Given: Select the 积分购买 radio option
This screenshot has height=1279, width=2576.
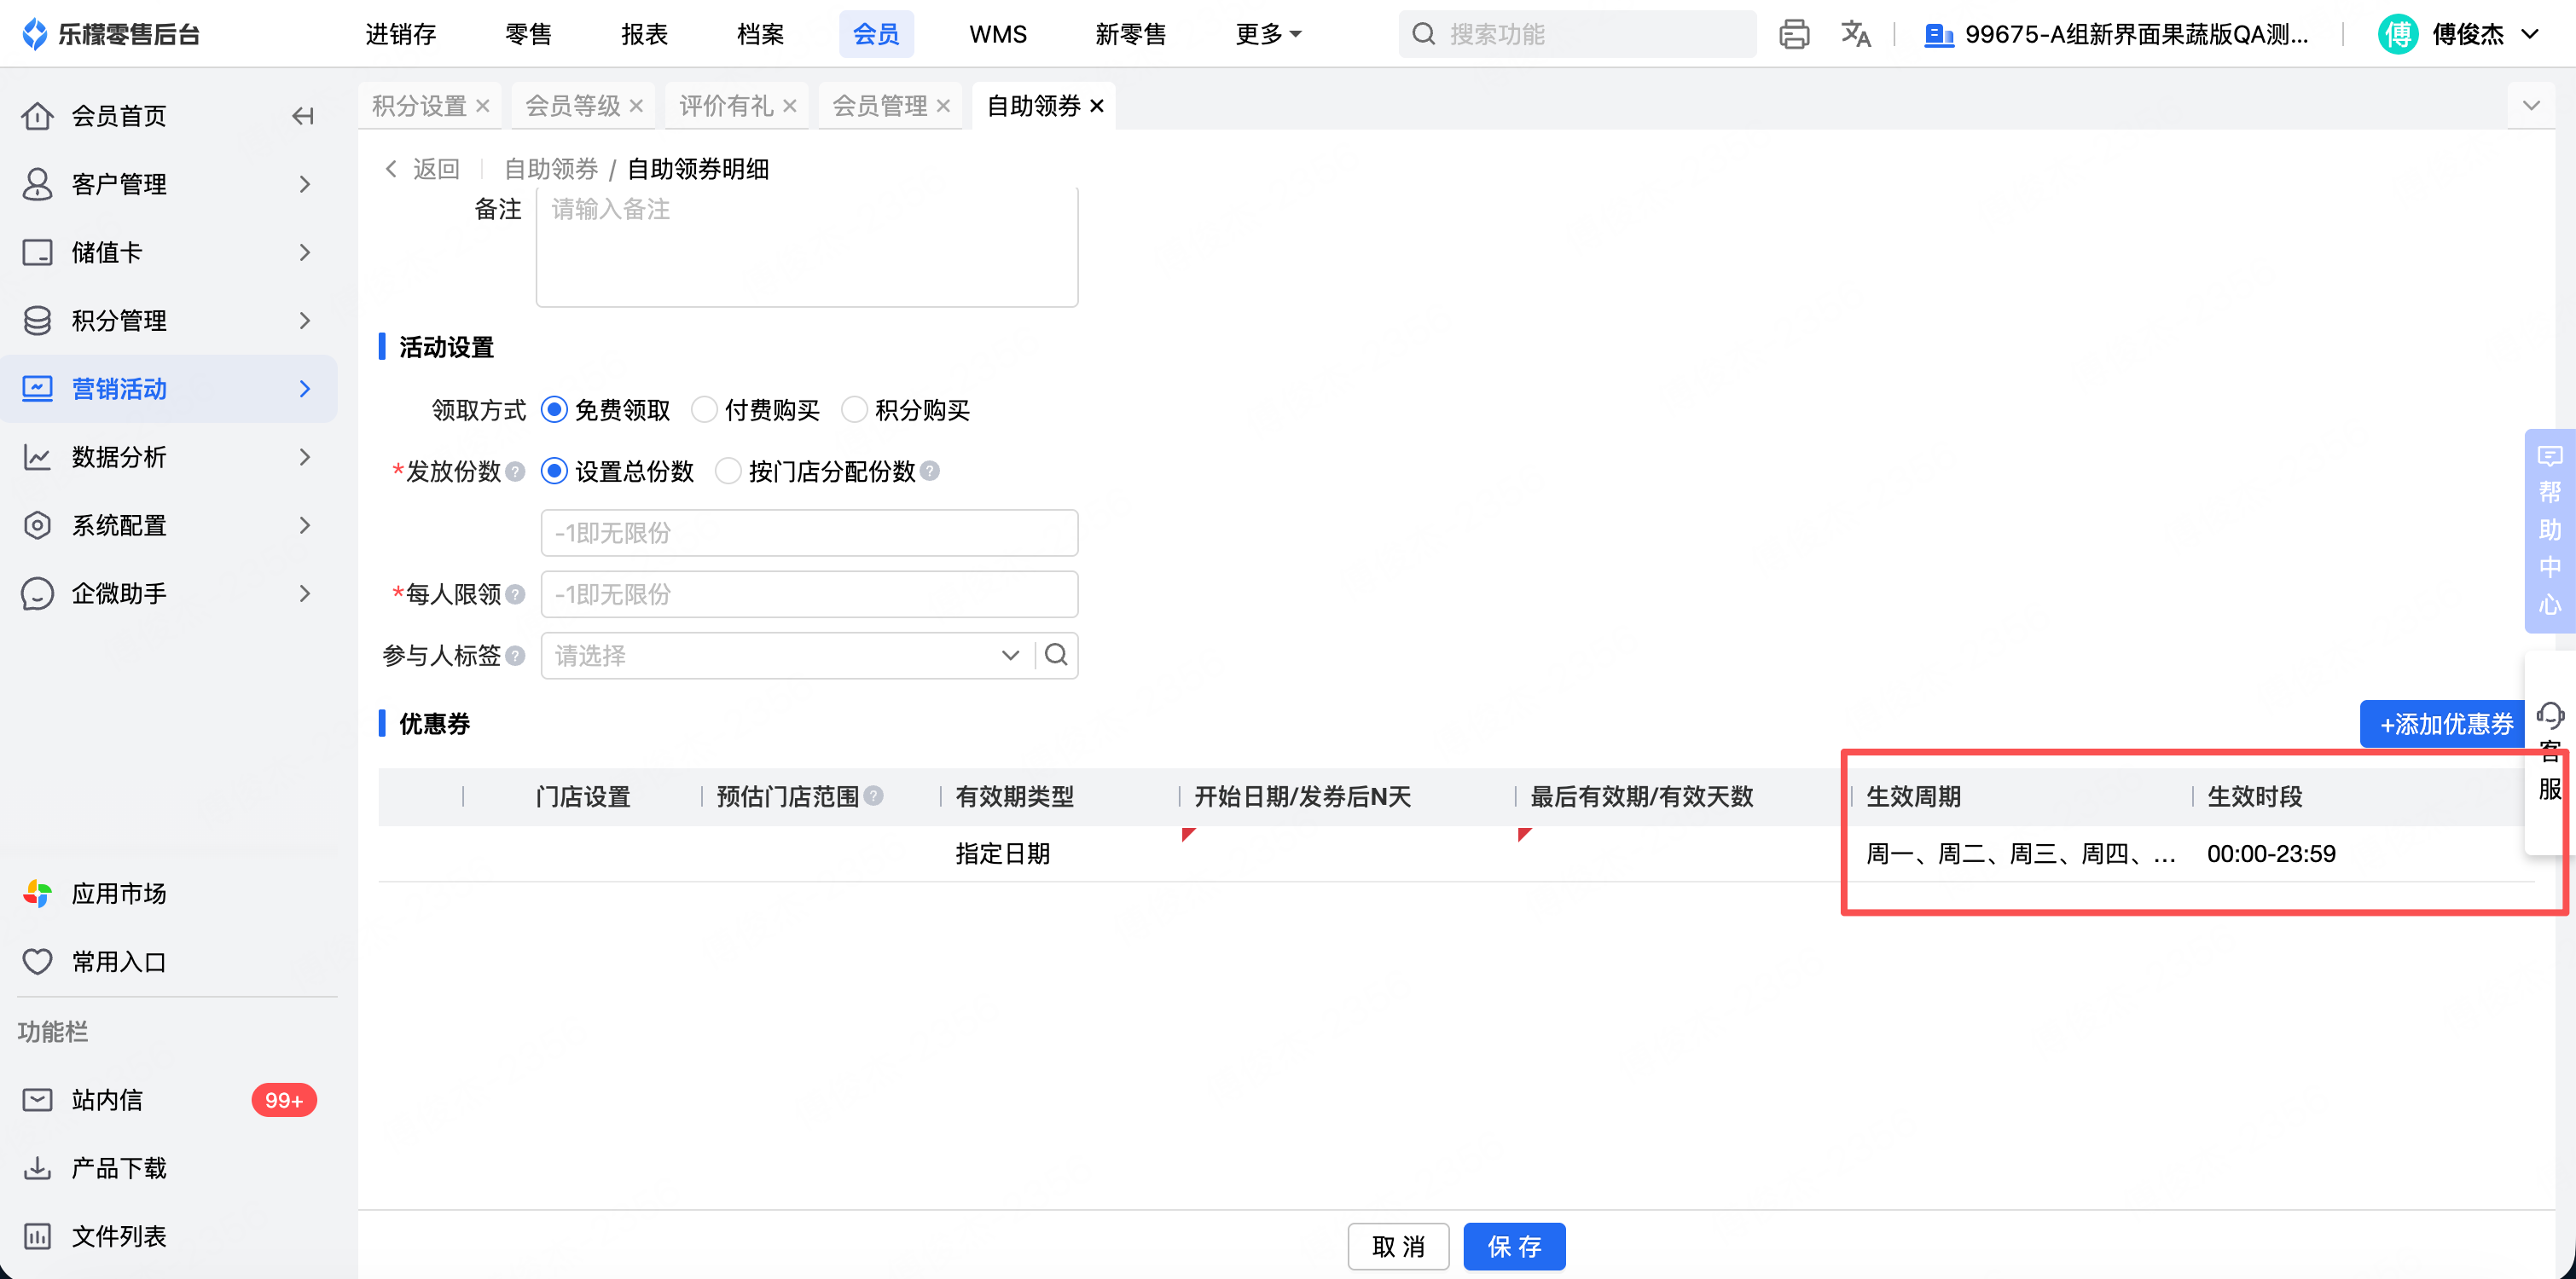Looking at the screenshot, I should click(854, 410).
